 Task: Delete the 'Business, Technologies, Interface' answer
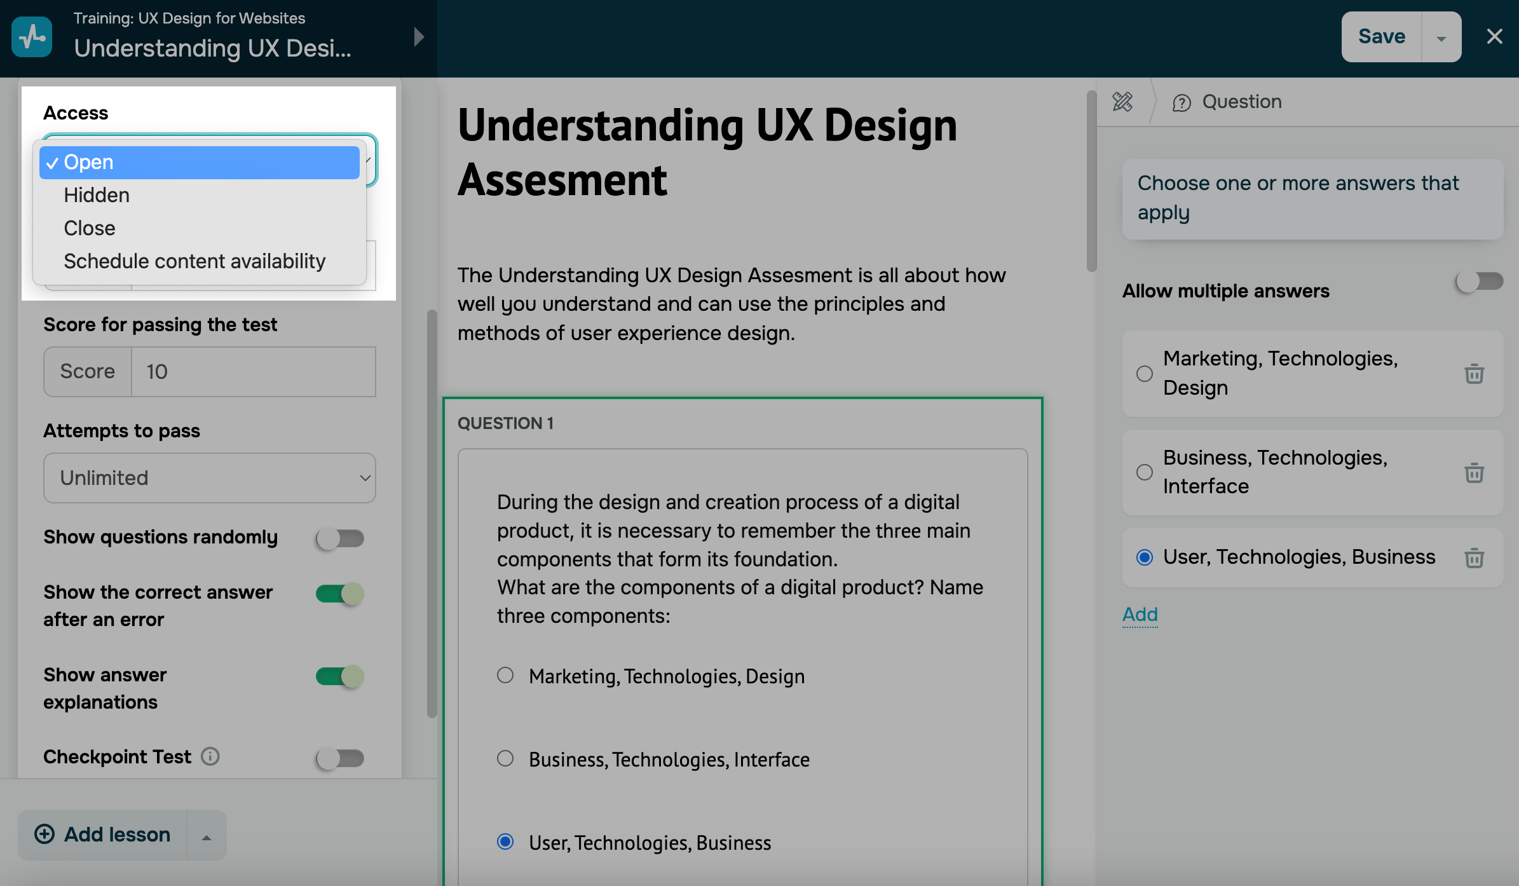pos(1474,473)
